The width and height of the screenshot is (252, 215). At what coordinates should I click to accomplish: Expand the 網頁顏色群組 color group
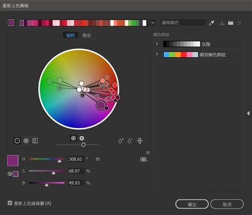157,54
